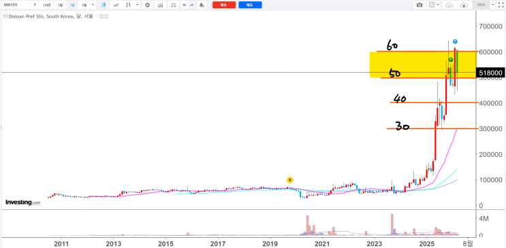Click the 000155 symbol input field
The image size is (506, 248).
point(16,5)
